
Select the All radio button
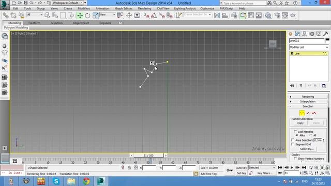pos(311,135)
